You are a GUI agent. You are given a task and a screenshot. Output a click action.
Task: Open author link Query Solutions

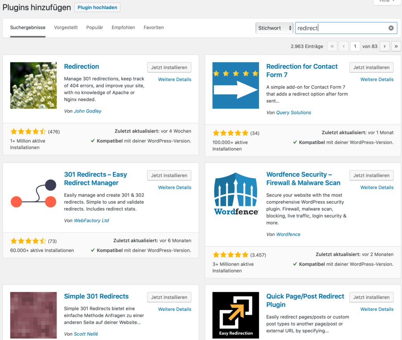294,113
